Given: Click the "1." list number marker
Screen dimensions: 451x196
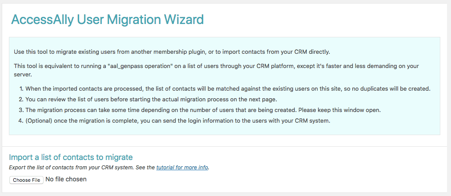Looking at the screenshot, I should (21, 88).
